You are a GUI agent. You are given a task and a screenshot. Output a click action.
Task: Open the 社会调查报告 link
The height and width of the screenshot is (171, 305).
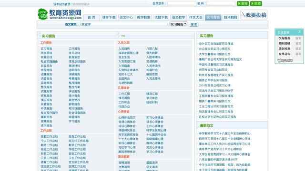[77, 113]
